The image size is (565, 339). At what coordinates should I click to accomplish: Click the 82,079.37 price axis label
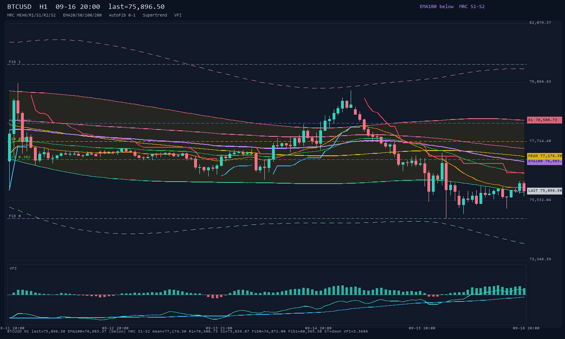point(540,23)
